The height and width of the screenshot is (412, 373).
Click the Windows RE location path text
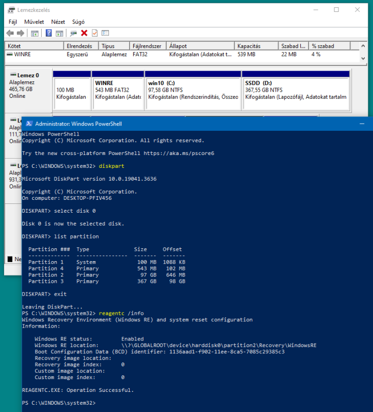219,345
